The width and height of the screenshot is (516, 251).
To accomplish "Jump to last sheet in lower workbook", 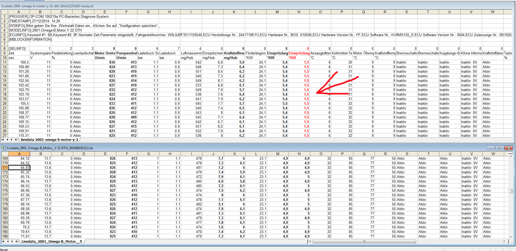I will click(x=16, y=242).
